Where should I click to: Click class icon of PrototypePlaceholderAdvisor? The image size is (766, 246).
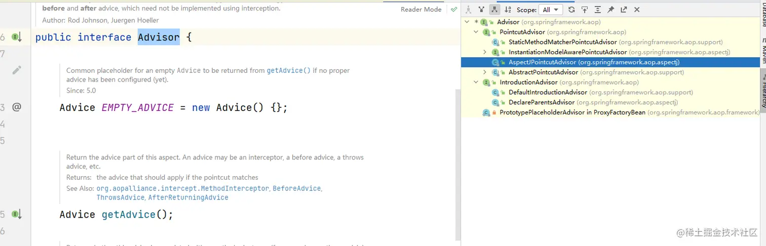click(486, 112)
